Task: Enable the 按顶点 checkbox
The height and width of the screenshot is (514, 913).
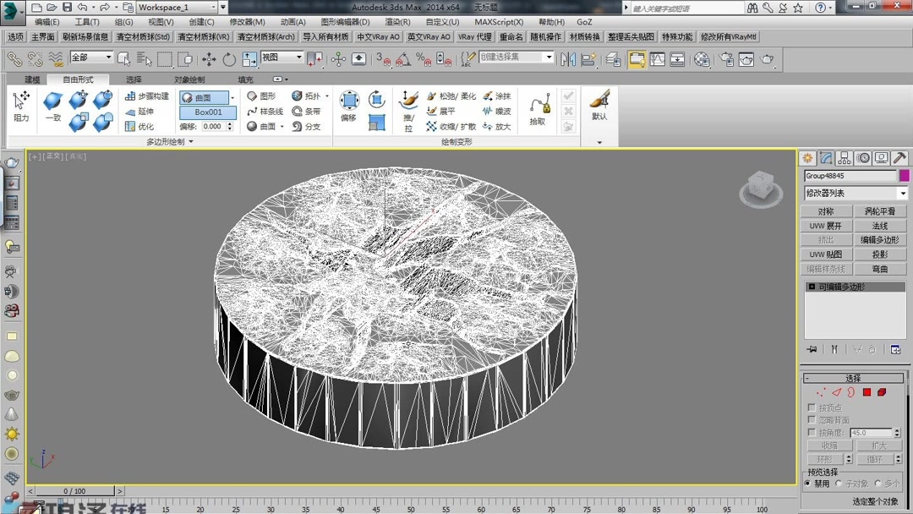Action: (x=812, y=407)
